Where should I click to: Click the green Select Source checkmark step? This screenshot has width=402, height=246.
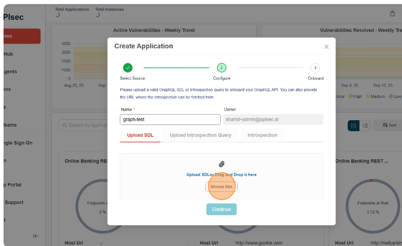(x=127, y=67)
